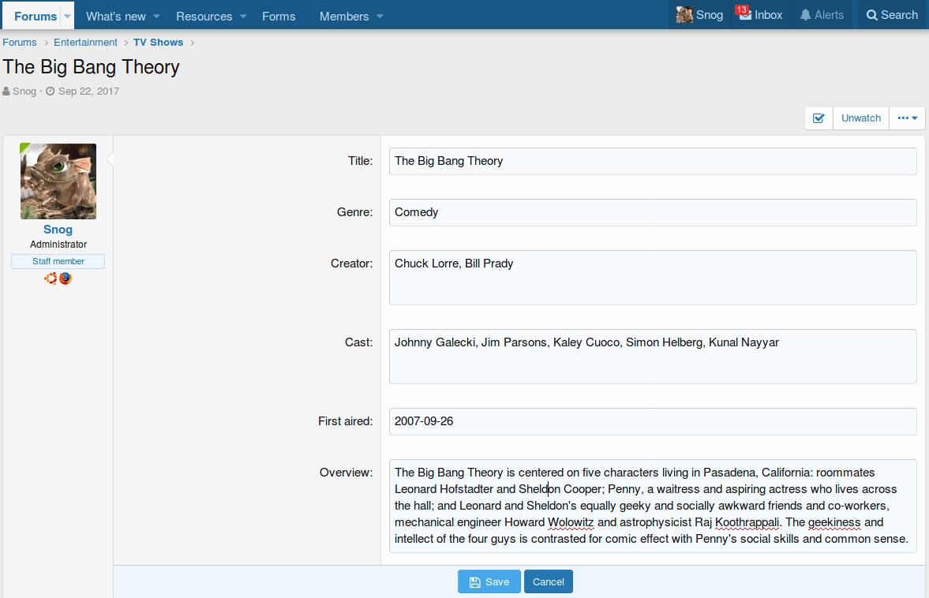Open the three-dot more options menu
This screenshot has width=929, height=598.
click(907, 118)
